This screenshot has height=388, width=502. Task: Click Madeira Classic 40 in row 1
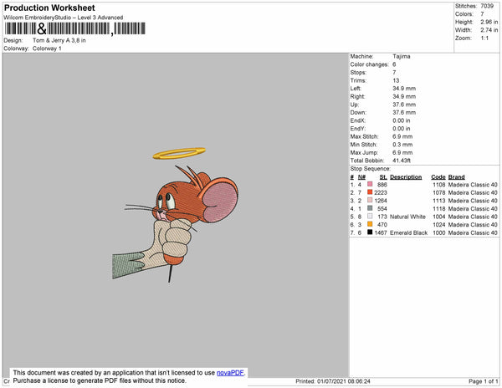point(473,185)
